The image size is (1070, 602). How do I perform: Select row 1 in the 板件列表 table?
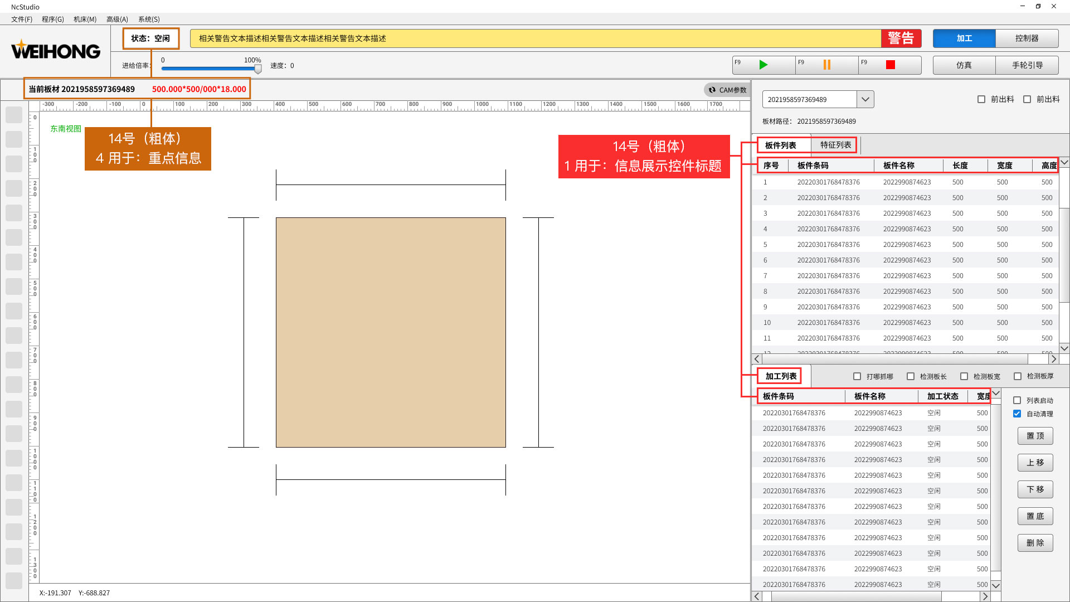(906, 182)
